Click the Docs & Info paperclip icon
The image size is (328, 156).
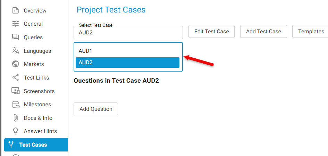[x=16, y=118]
